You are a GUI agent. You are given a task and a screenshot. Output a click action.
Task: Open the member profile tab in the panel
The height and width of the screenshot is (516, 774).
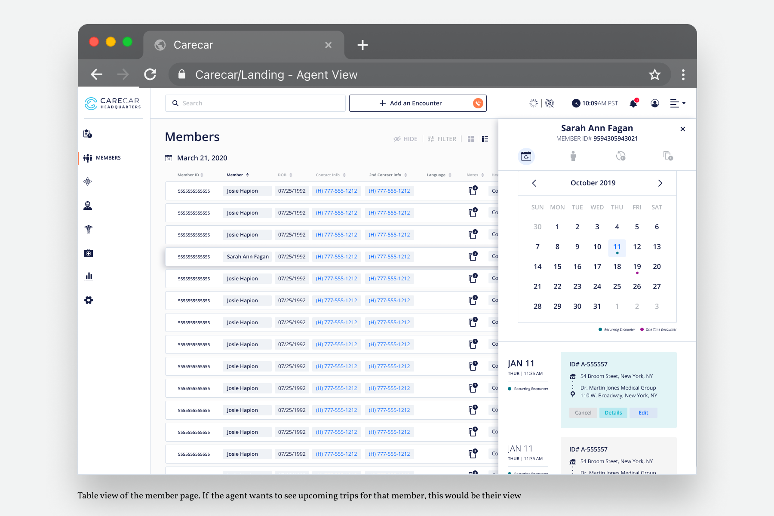click(573, 156)
